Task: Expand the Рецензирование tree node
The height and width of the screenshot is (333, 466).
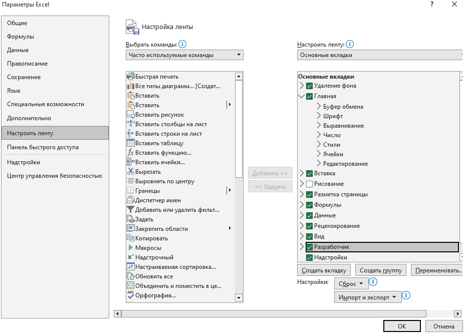Action: 302,226
